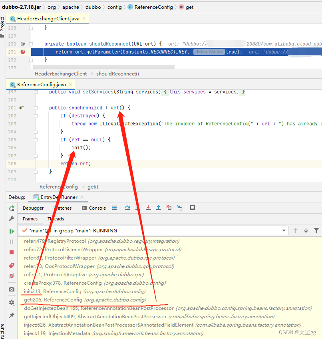Viewport: 322px width, 339px height.
Task: View all breakpoints
Action: tap(12, 265)
